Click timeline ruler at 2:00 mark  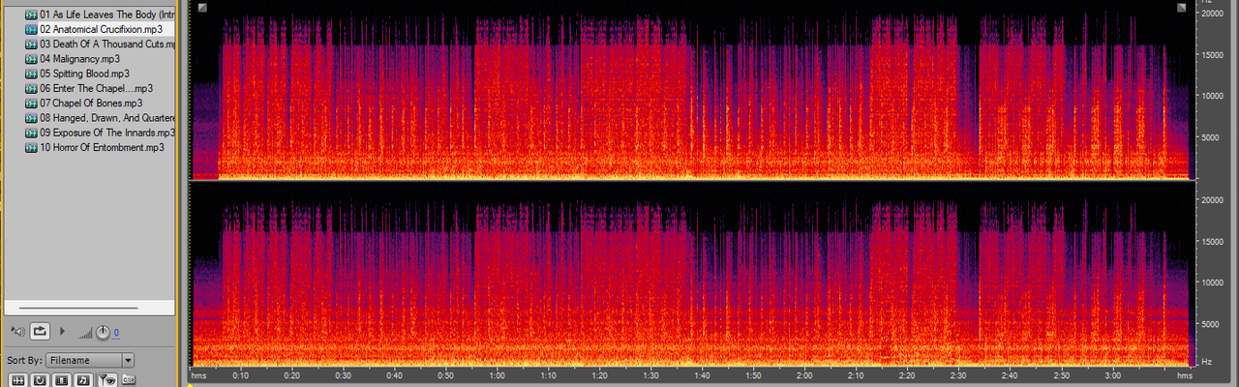point(805,375)
